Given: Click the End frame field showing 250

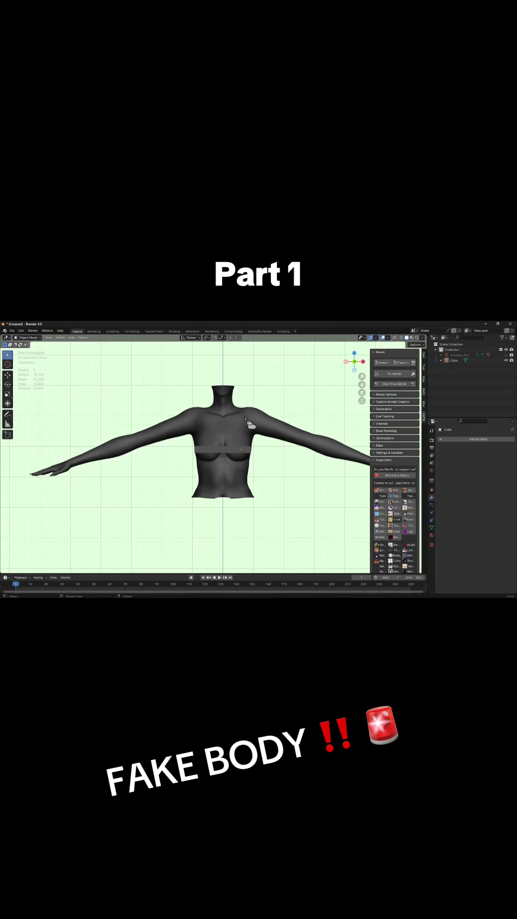Looking at the screenshot, I should pyautogui.click(x=414, y=577).
